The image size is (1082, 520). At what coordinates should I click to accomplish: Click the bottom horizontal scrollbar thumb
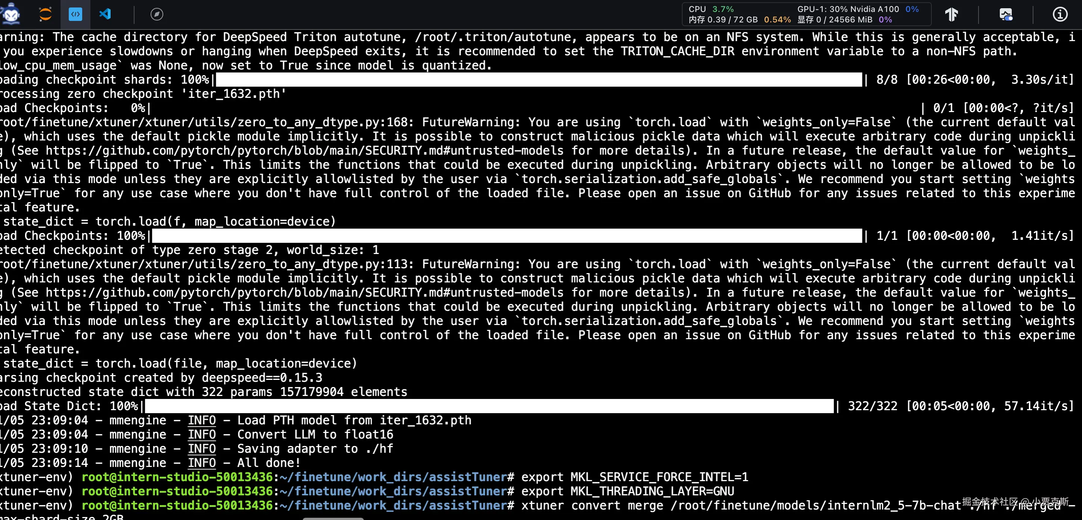pos(333,519)
